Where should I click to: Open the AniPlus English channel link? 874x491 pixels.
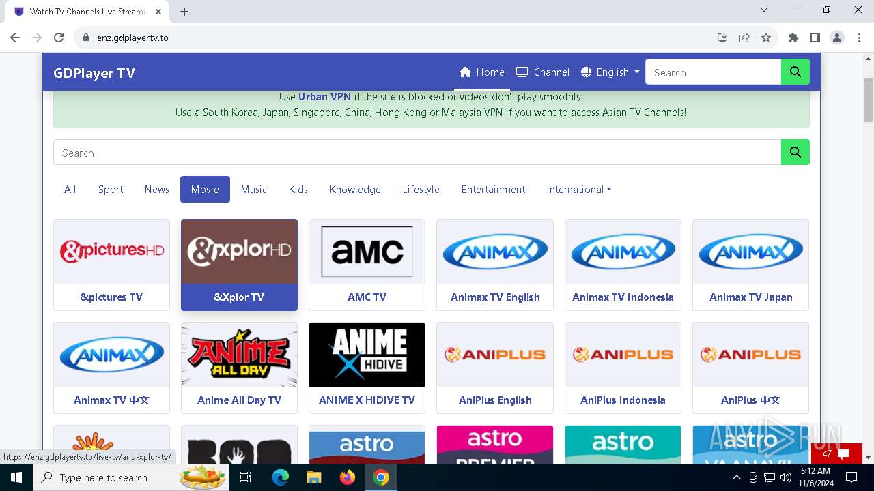coord(495,400)
